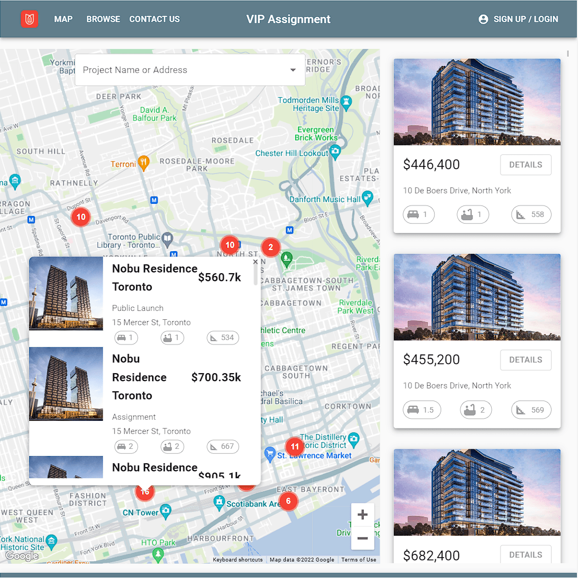Expand the project search dropdown arrow
This screenshot has width=578, height=578.
tap(293, 70)
